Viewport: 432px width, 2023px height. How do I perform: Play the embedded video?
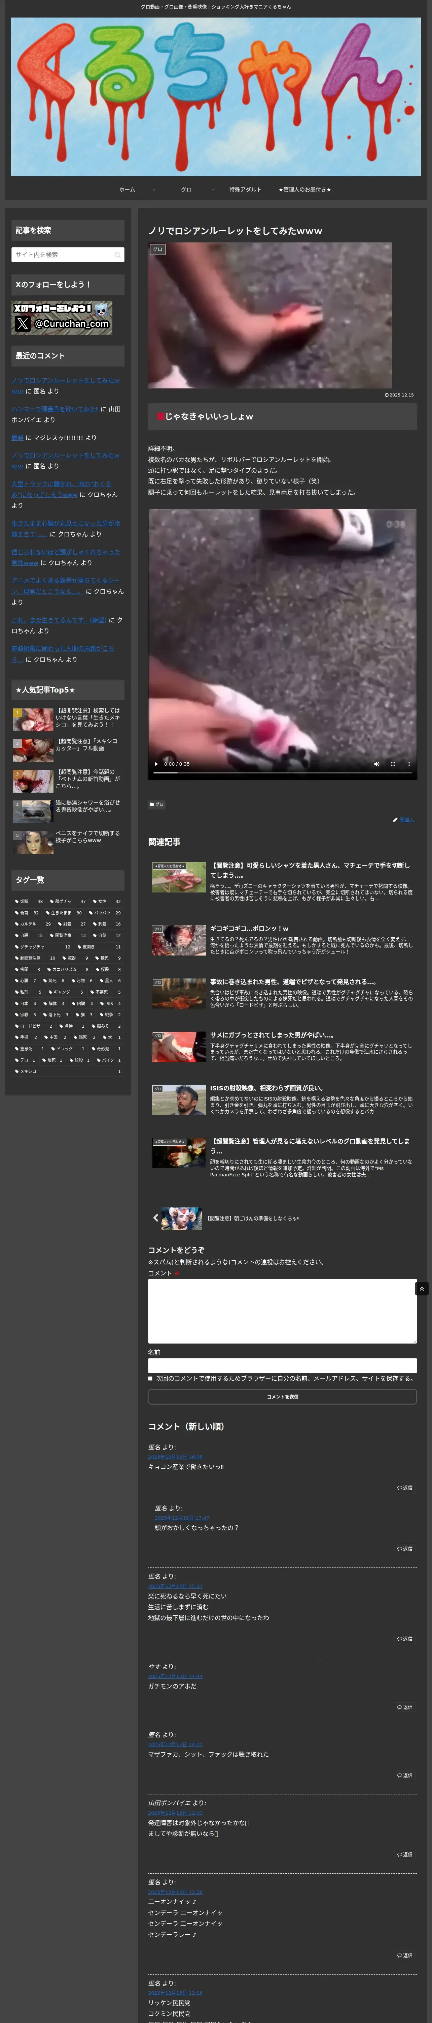coord(156,763)
